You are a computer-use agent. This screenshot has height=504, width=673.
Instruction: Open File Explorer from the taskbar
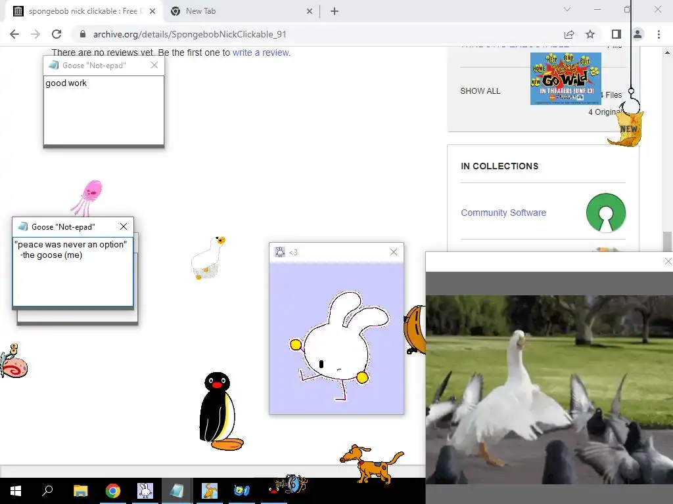pyautogui.click(x=80, y=491)
